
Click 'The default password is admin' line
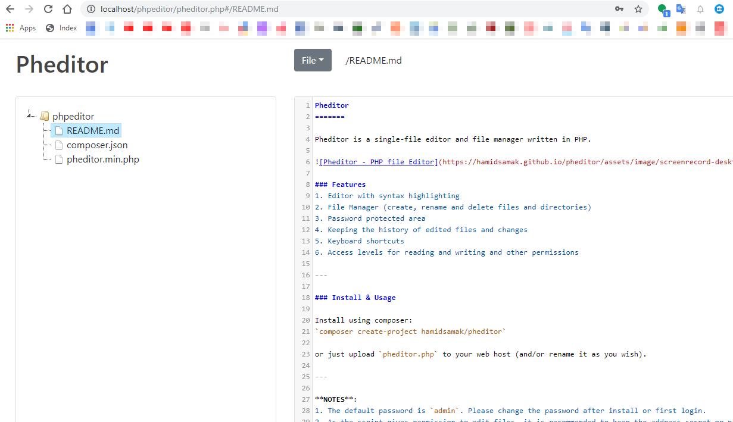(x=510, y=411)
